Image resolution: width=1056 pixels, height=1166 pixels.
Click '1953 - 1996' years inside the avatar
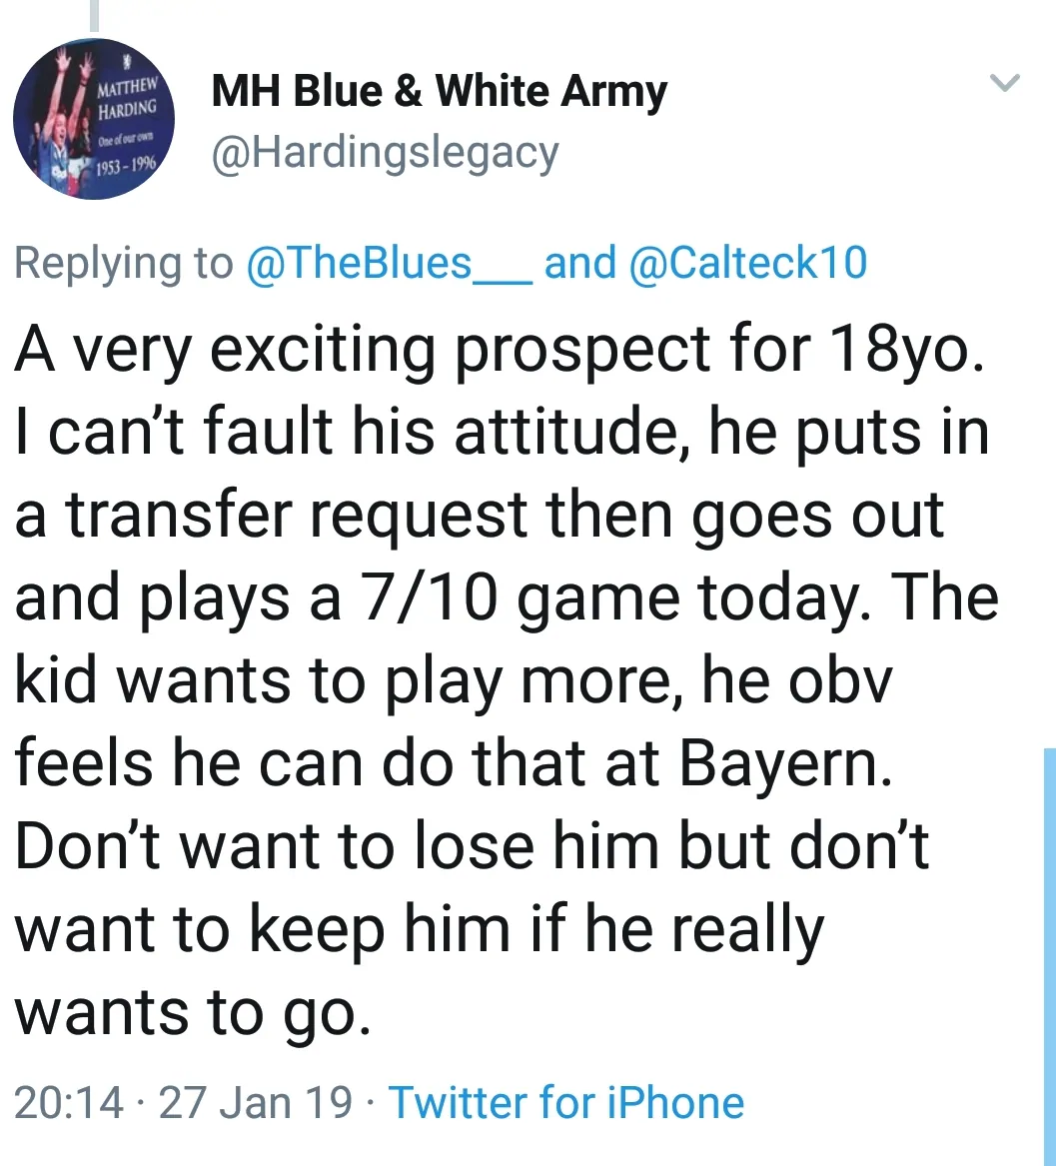(x=128, y=165)
